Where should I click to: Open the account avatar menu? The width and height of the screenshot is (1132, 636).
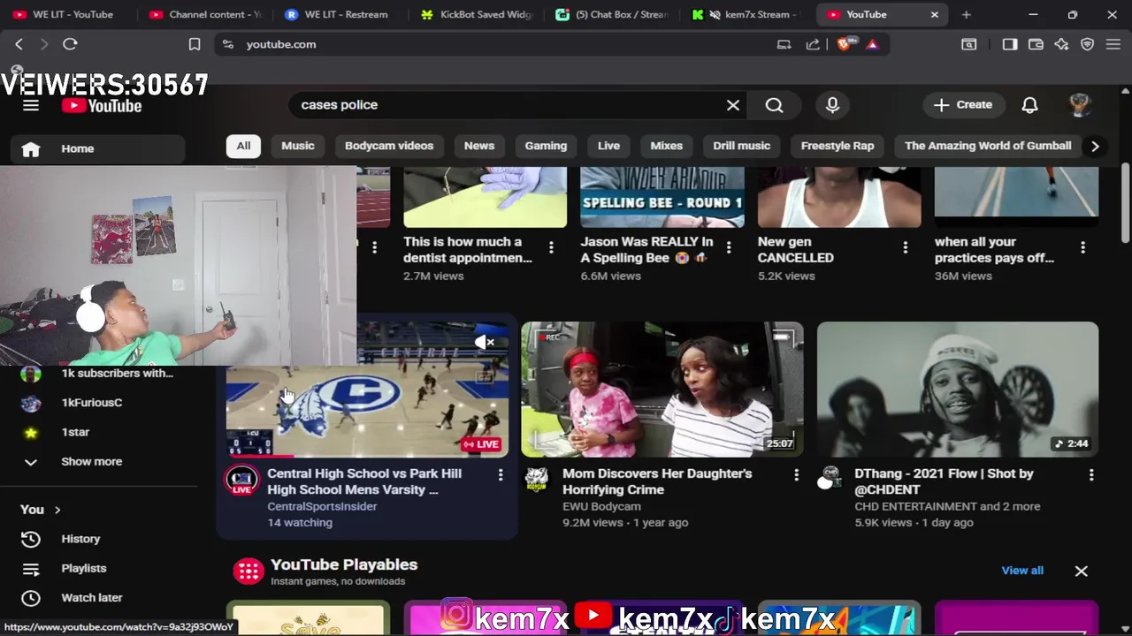tap(1079, 105)
